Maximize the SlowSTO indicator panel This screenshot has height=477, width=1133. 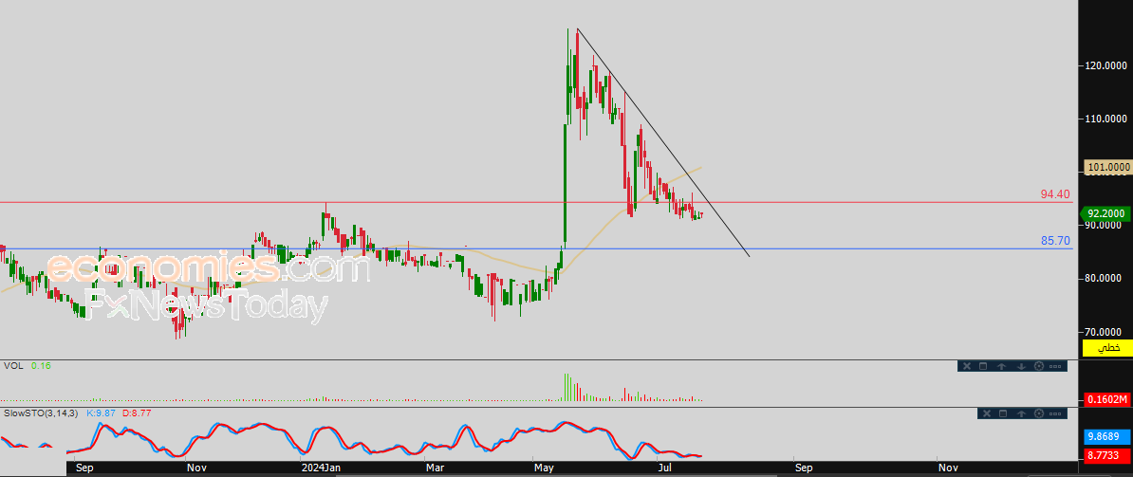tap(1002, 413)
